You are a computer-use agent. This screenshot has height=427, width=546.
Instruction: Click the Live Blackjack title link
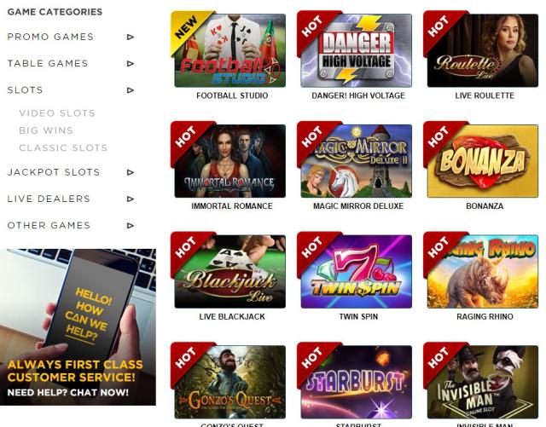point(232,317)
